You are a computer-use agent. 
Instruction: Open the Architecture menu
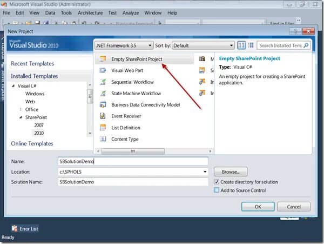point(90,13)
